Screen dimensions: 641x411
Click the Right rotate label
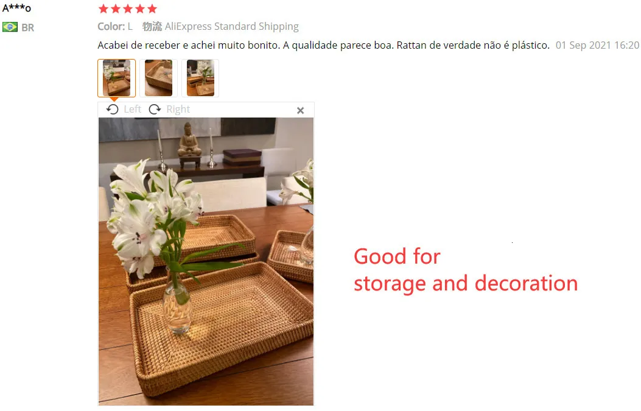tap(178, 109)
